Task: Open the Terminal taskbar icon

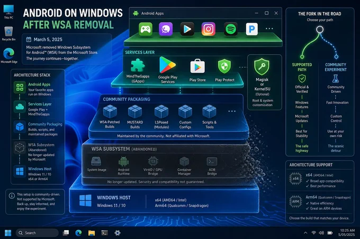Action: pyautogui.click(x=104, y=233)
